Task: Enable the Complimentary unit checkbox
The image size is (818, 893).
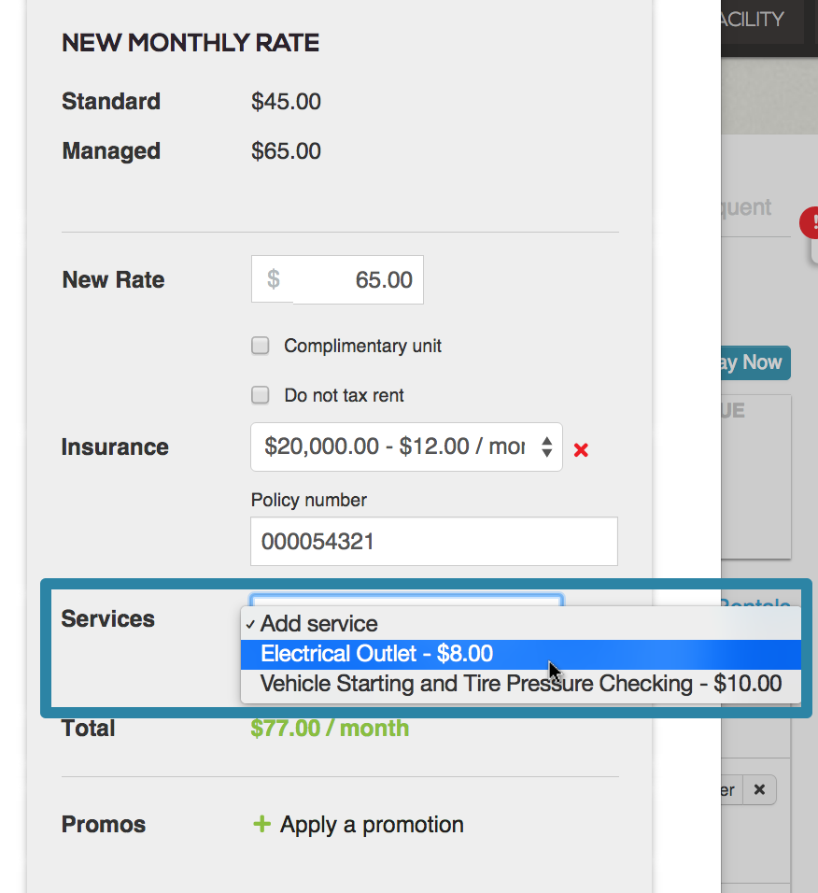Action: (261, 346)
